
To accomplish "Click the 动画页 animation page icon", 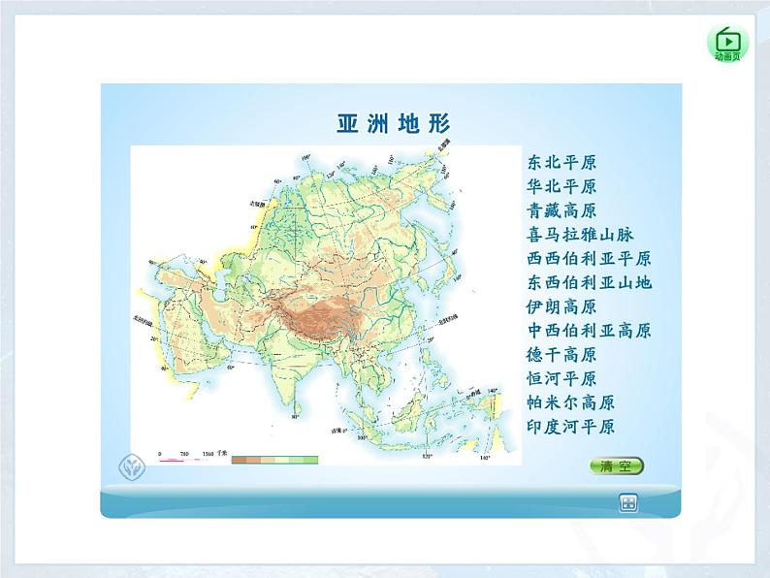I will coord(727,43).
